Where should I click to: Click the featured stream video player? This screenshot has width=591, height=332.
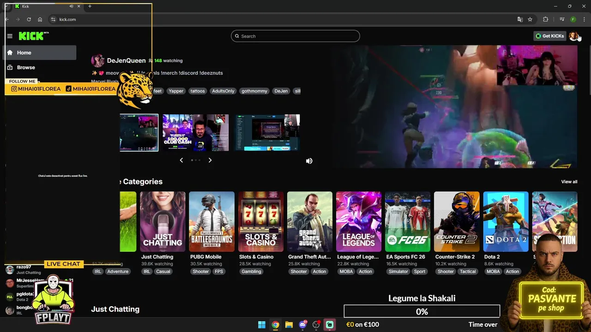455,107
